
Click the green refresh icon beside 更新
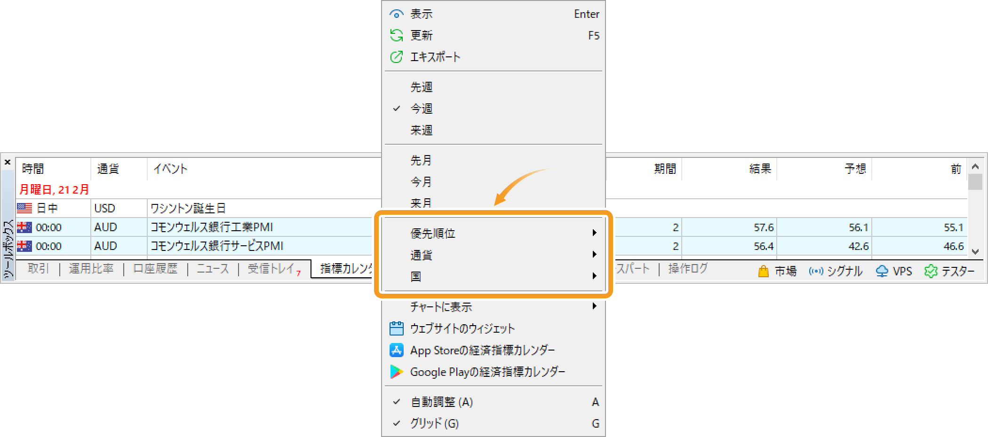pos(397,35)
